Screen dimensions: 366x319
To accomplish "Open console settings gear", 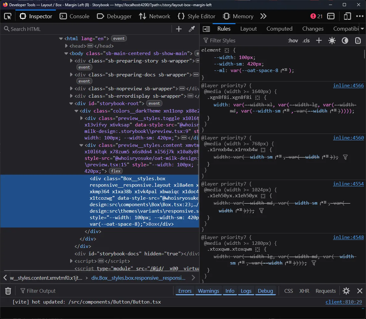I will (x=346, y=291).
